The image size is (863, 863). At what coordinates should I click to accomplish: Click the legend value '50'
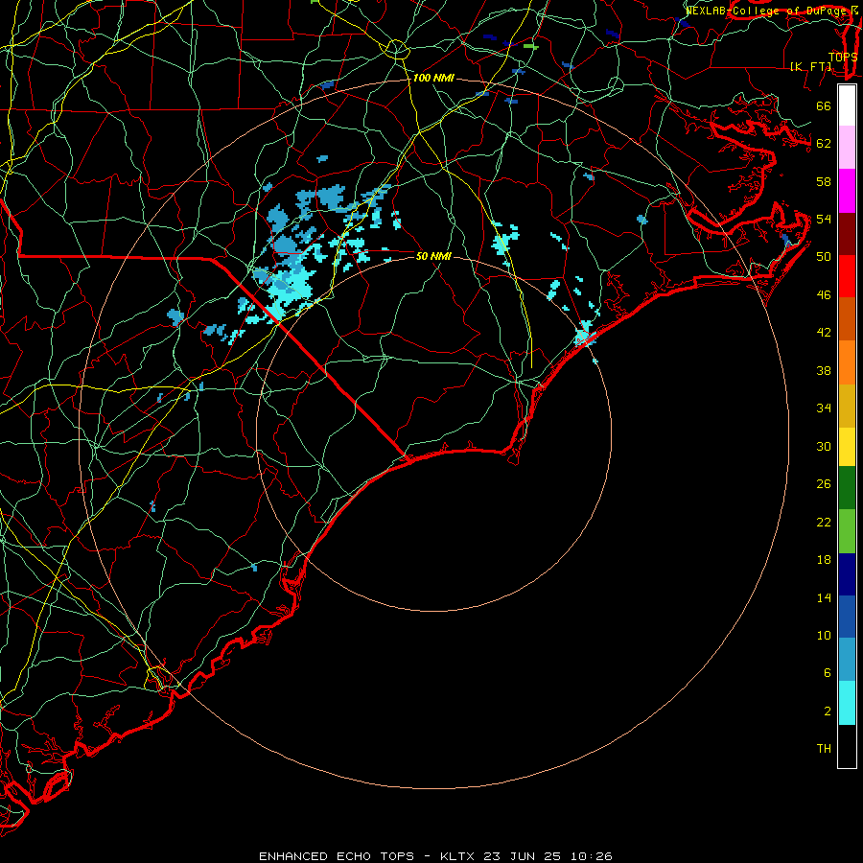pos(824,257)
